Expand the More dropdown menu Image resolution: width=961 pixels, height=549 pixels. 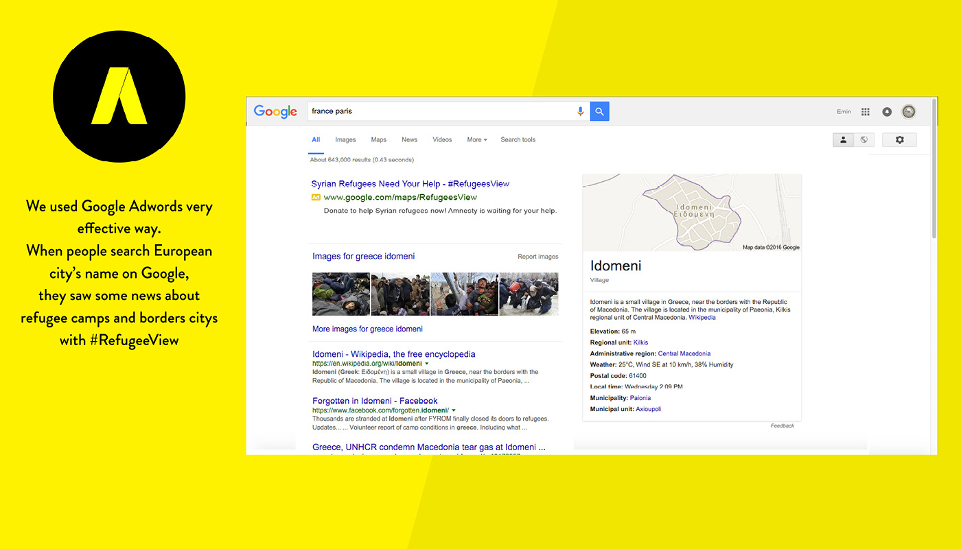click(x=477, y=139)
